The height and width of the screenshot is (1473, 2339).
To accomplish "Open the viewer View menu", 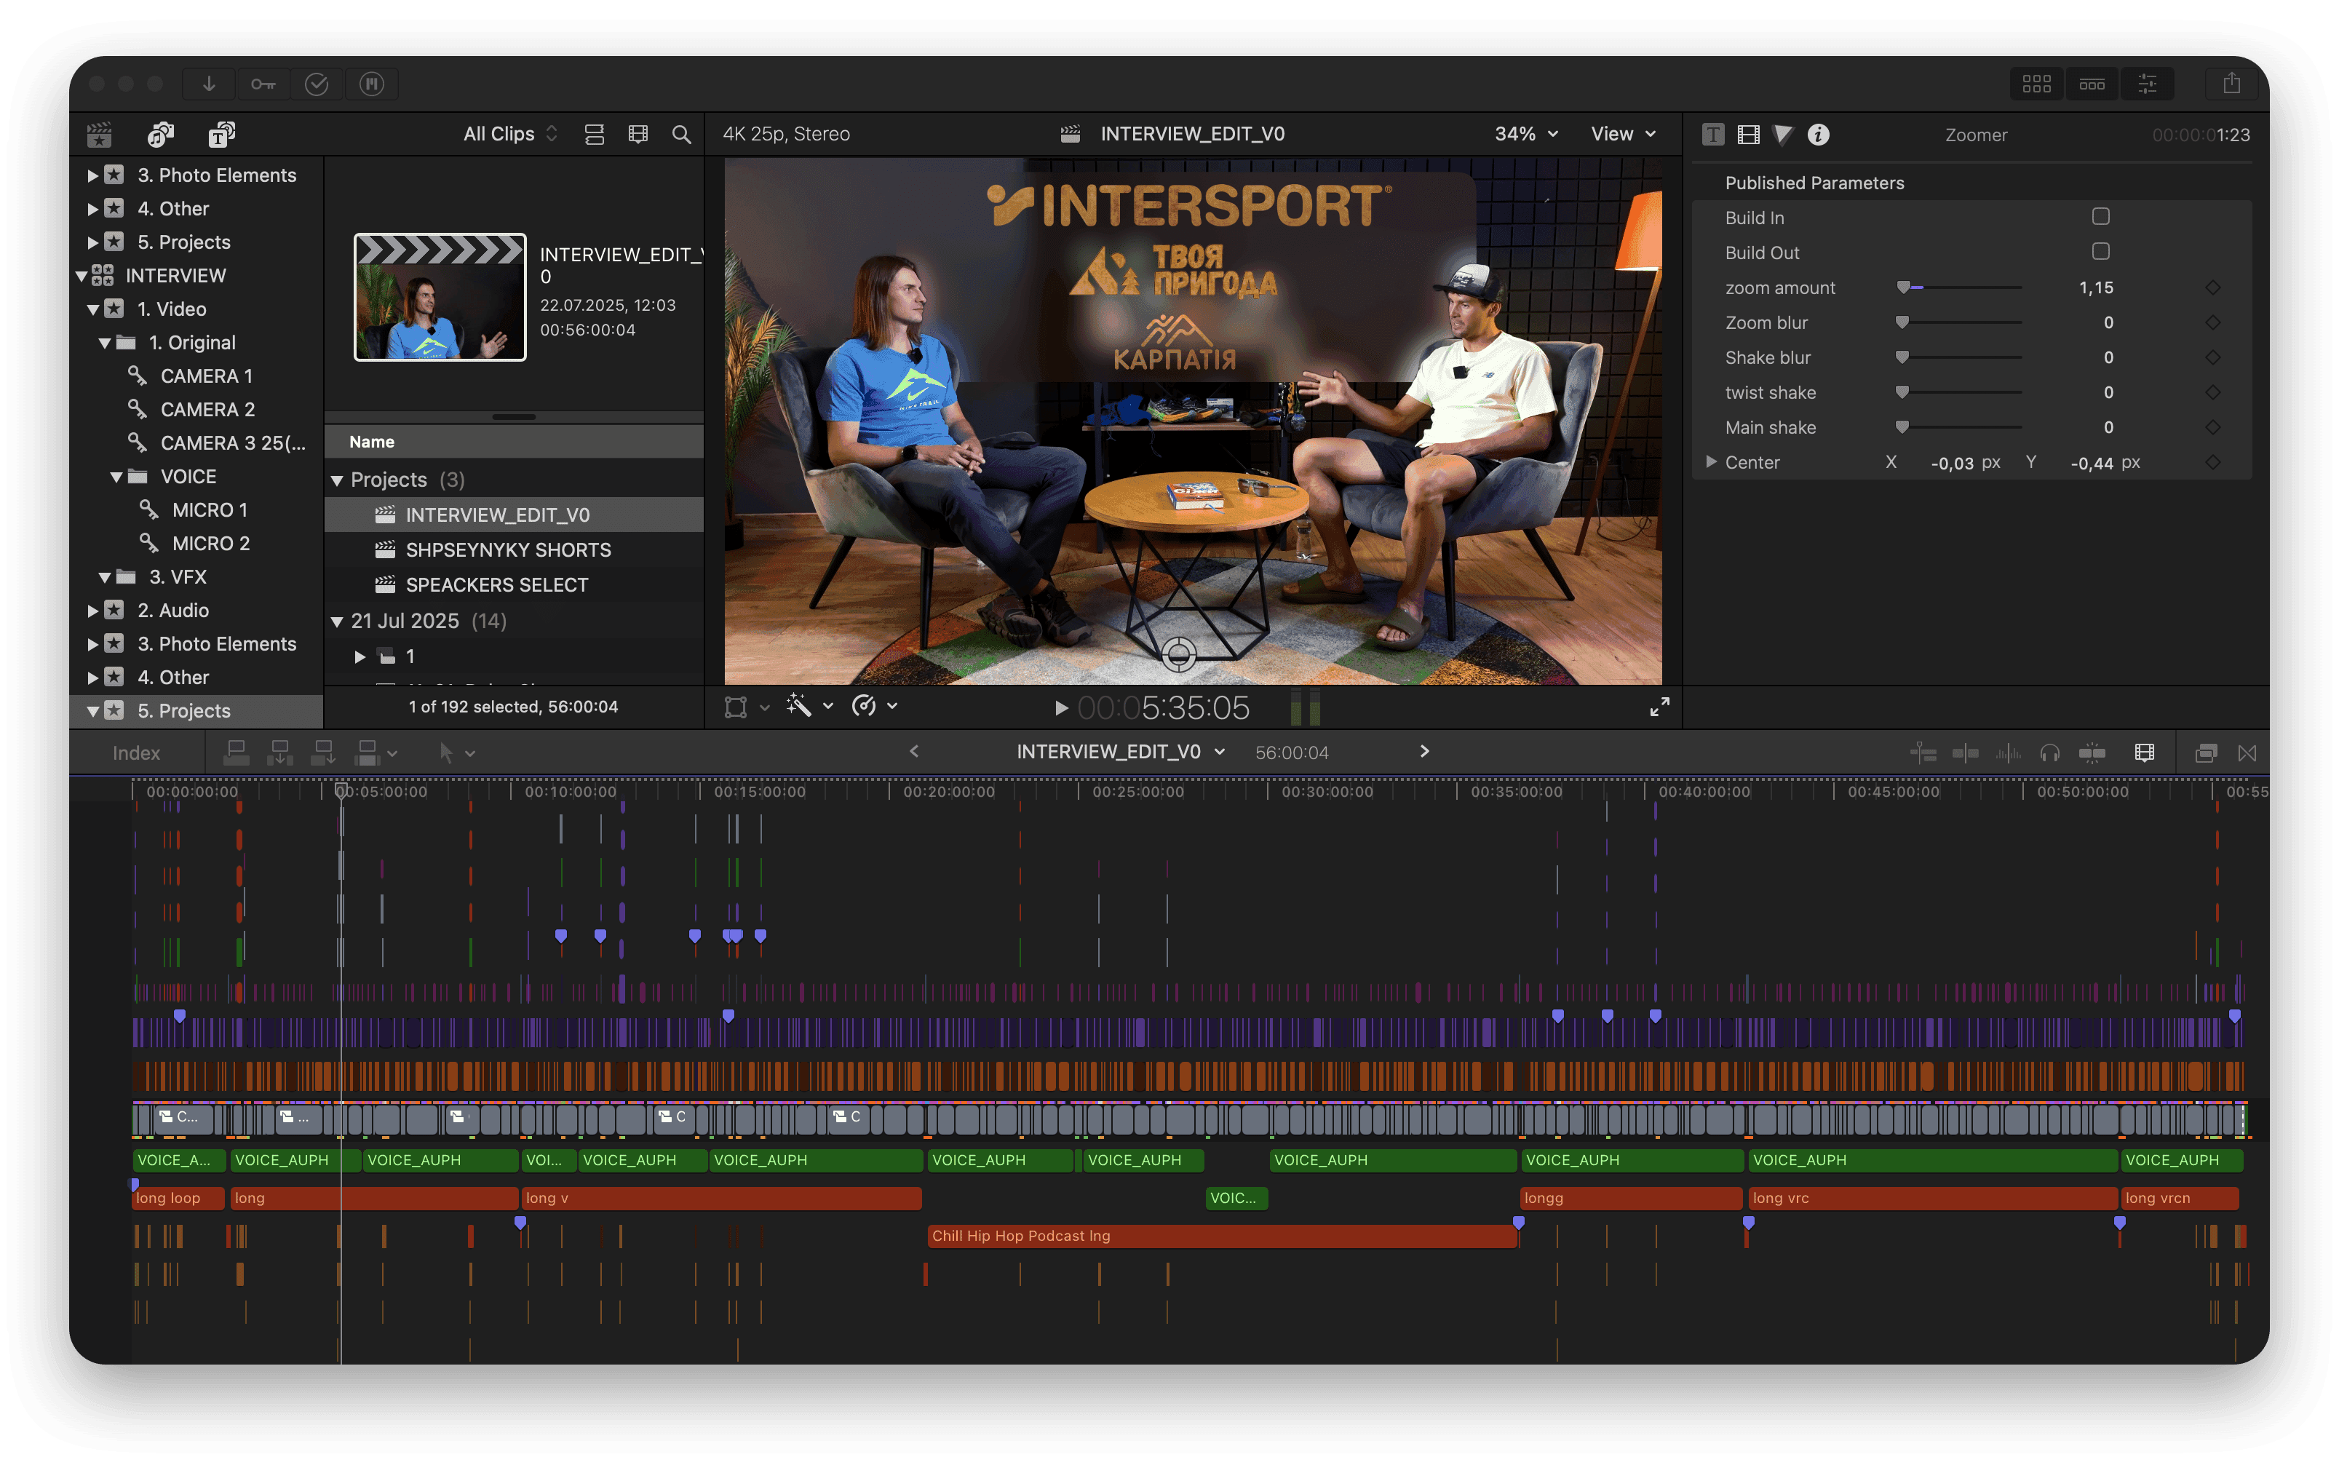I will click(1622, 134).
